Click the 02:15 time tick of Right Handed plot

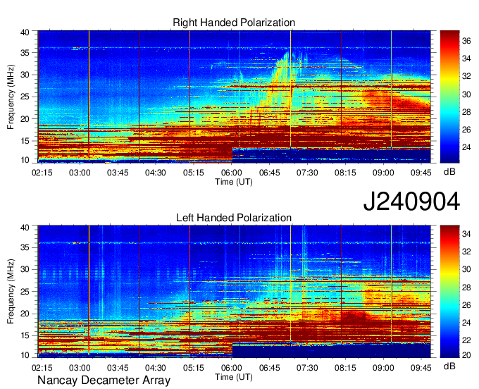[x=42, y=173]
